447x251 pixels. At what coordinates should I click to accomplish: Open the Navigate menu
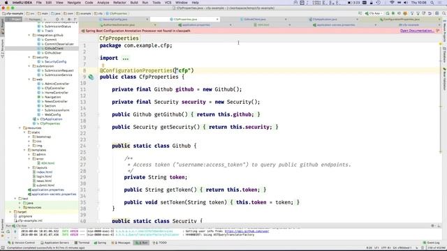click(74, 3)
